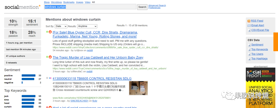Viewport: 278px width, 108px height.
Task: Click the Social Report advertisement banner
Action: [260, 88]
